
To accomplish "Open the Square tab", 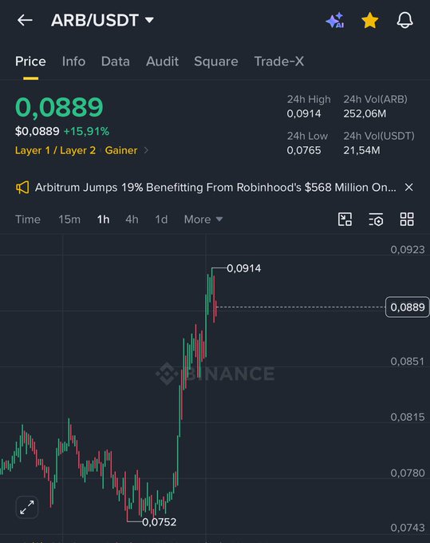I will (216, 61).
